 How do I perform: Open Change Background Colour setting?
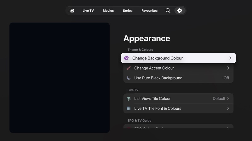tap(178, 58)
